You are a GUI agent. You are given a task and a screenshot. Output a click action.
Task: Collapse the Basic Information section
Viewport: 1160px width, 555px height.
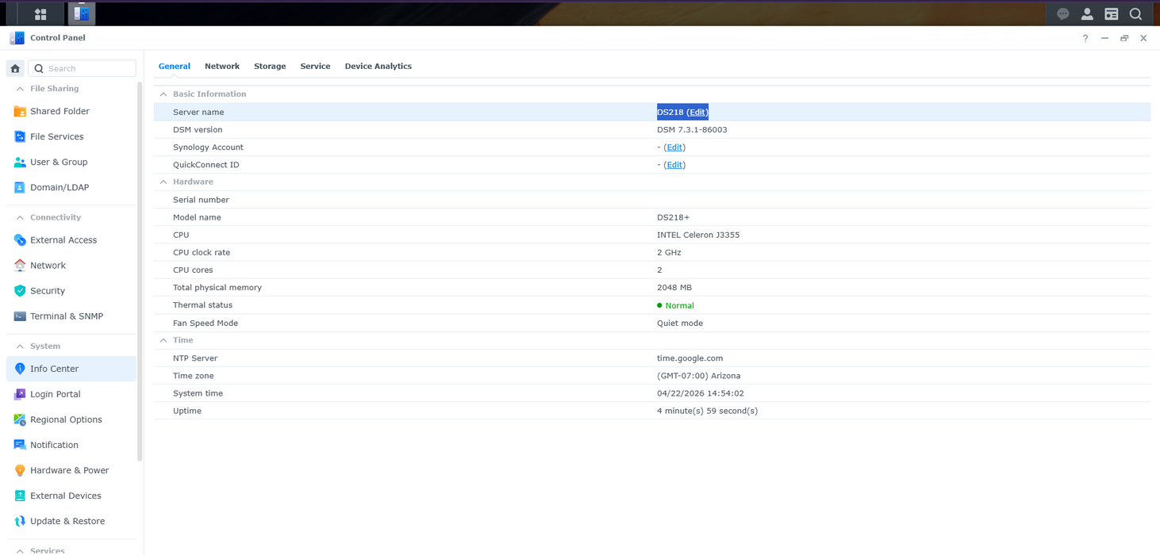click(162, 94)
